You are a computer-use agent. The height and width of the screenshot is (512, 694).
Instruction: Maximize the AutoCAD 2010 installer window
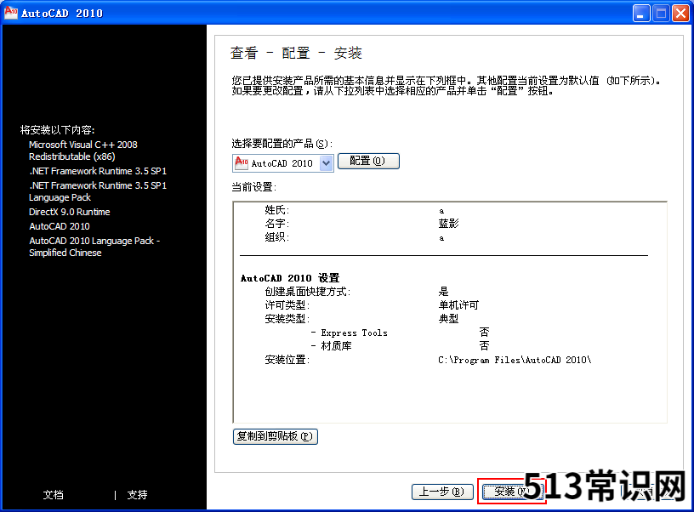click(661, 14)
